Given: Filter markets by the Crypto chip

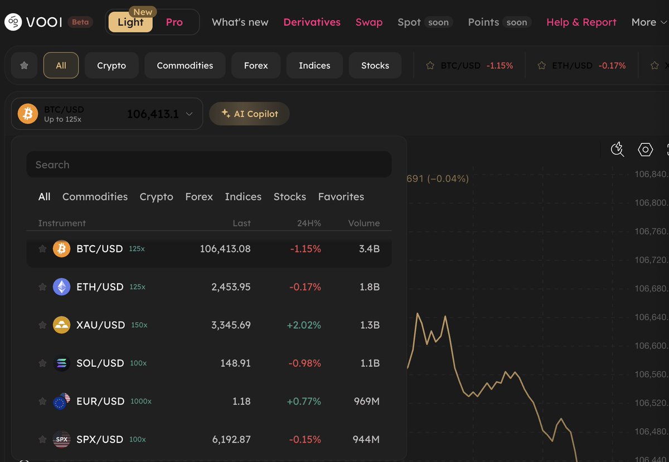Looking at the screenshot, I should (x=111, y=65).
